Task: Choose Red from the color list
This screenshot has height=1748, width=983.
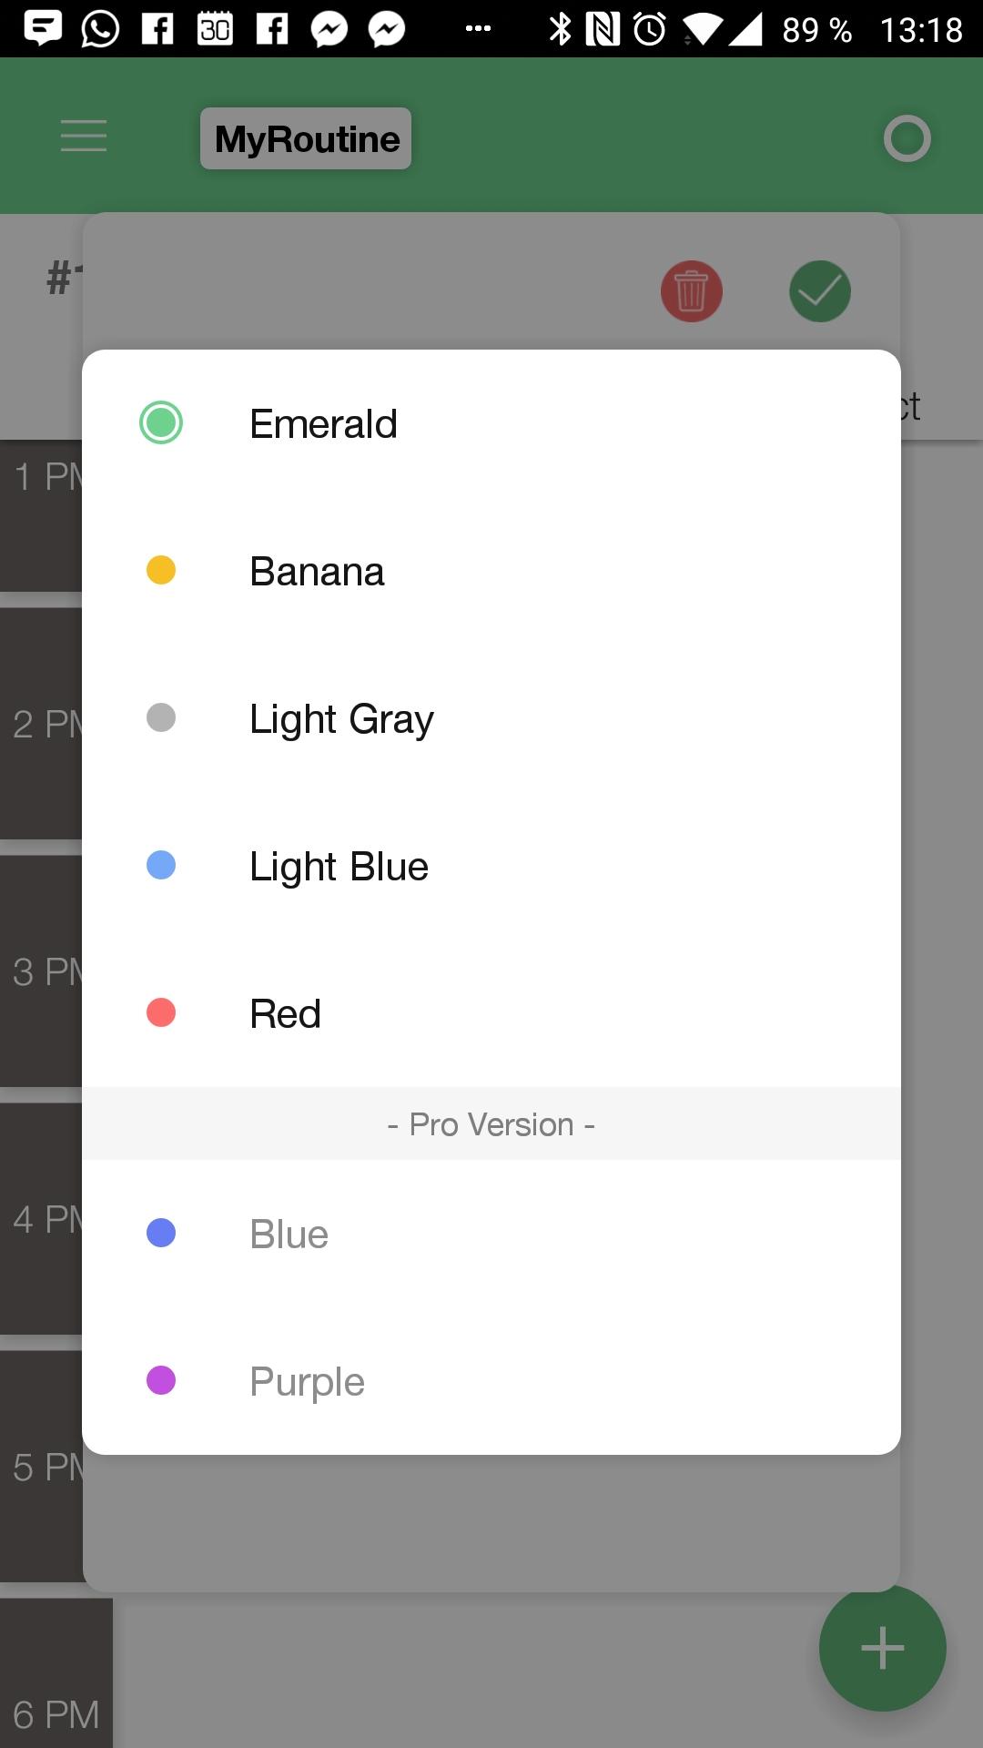Action: 491,1013
